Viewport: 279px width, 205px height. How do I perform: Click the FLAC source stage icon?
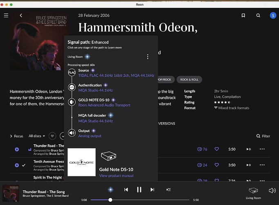[72, 73]
